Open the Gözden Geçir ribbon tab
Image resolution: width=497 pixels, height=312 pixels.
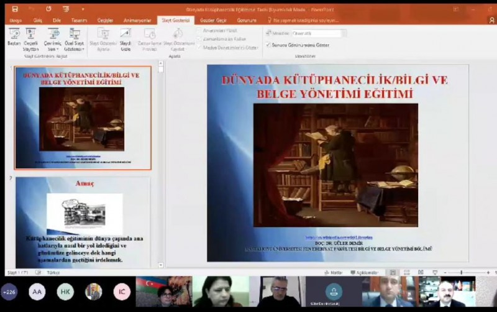213,21
